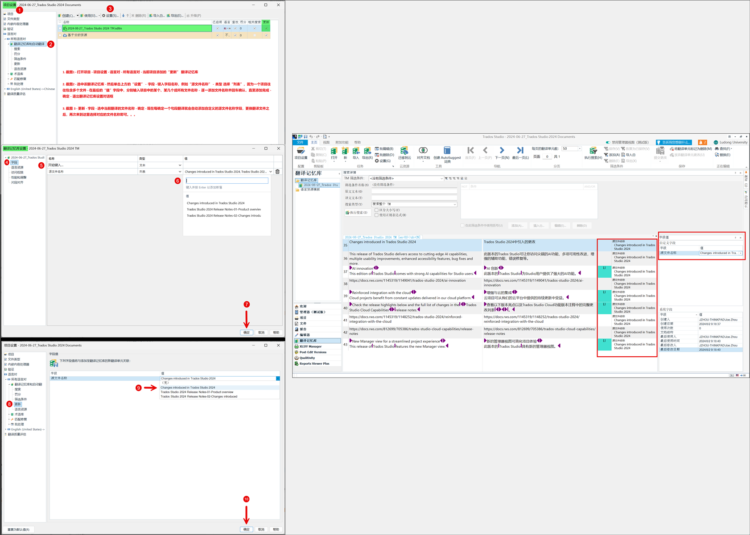Open 设置(G) in the Trados ribbon
Viewport: 750px width, 535px height.
(x=383, y=161)
